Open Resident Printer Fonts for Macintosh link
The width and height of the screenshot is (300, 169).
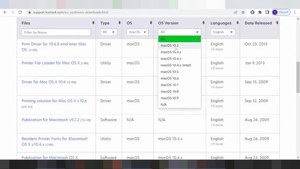(x=54, y=141)
